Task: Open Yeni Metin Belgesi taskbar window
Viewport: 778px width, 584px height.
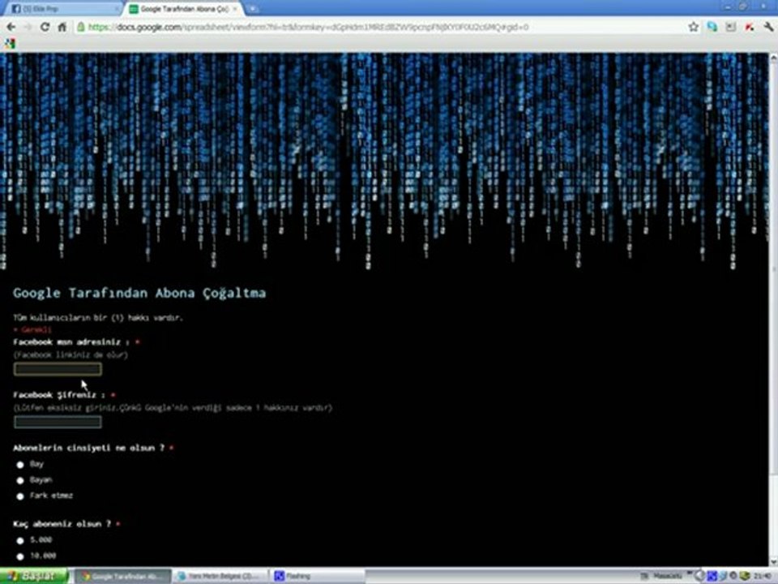Action: click(220, 576)
